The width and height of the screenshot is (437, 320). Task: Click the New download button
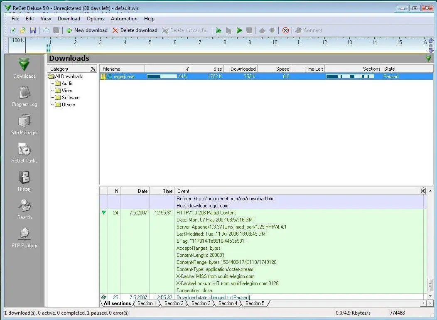pos(87,30)
